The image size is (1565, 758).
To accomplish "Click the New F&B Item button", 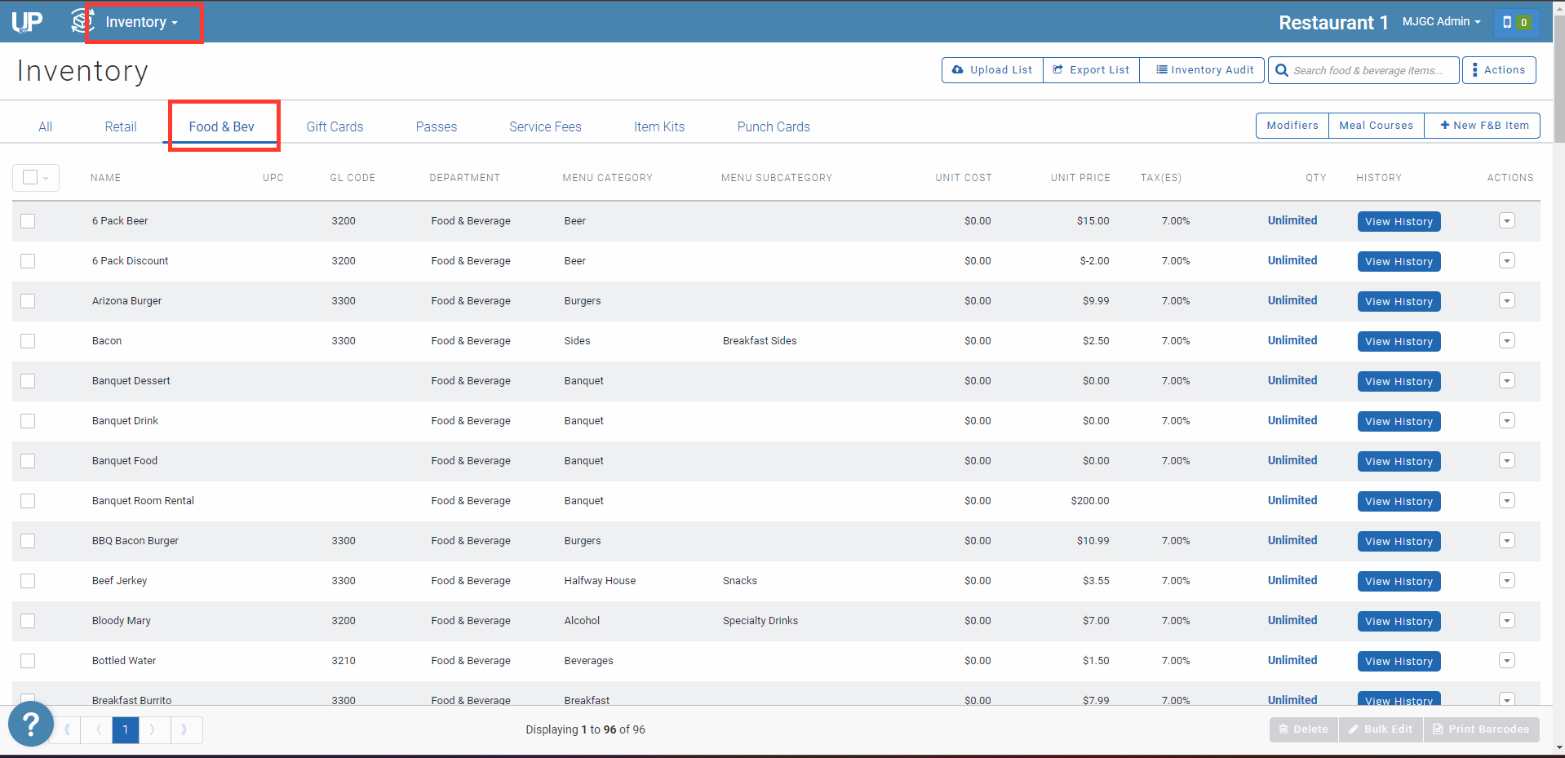I will click(1483, 126).
